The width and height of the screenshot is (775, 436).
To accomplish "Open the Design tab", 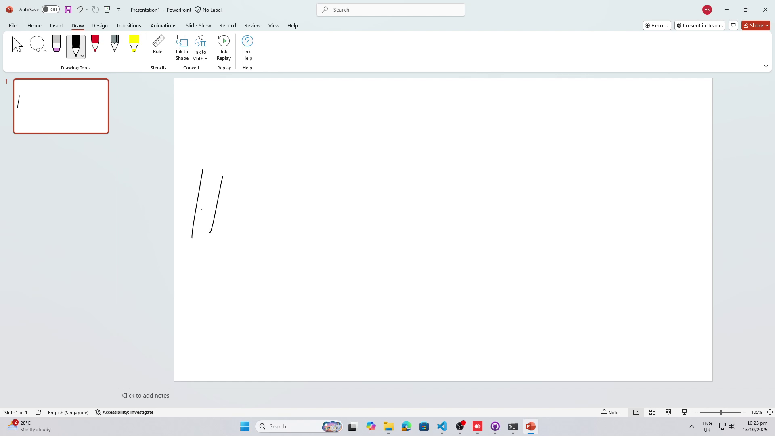I will click(x=99, y=25).
